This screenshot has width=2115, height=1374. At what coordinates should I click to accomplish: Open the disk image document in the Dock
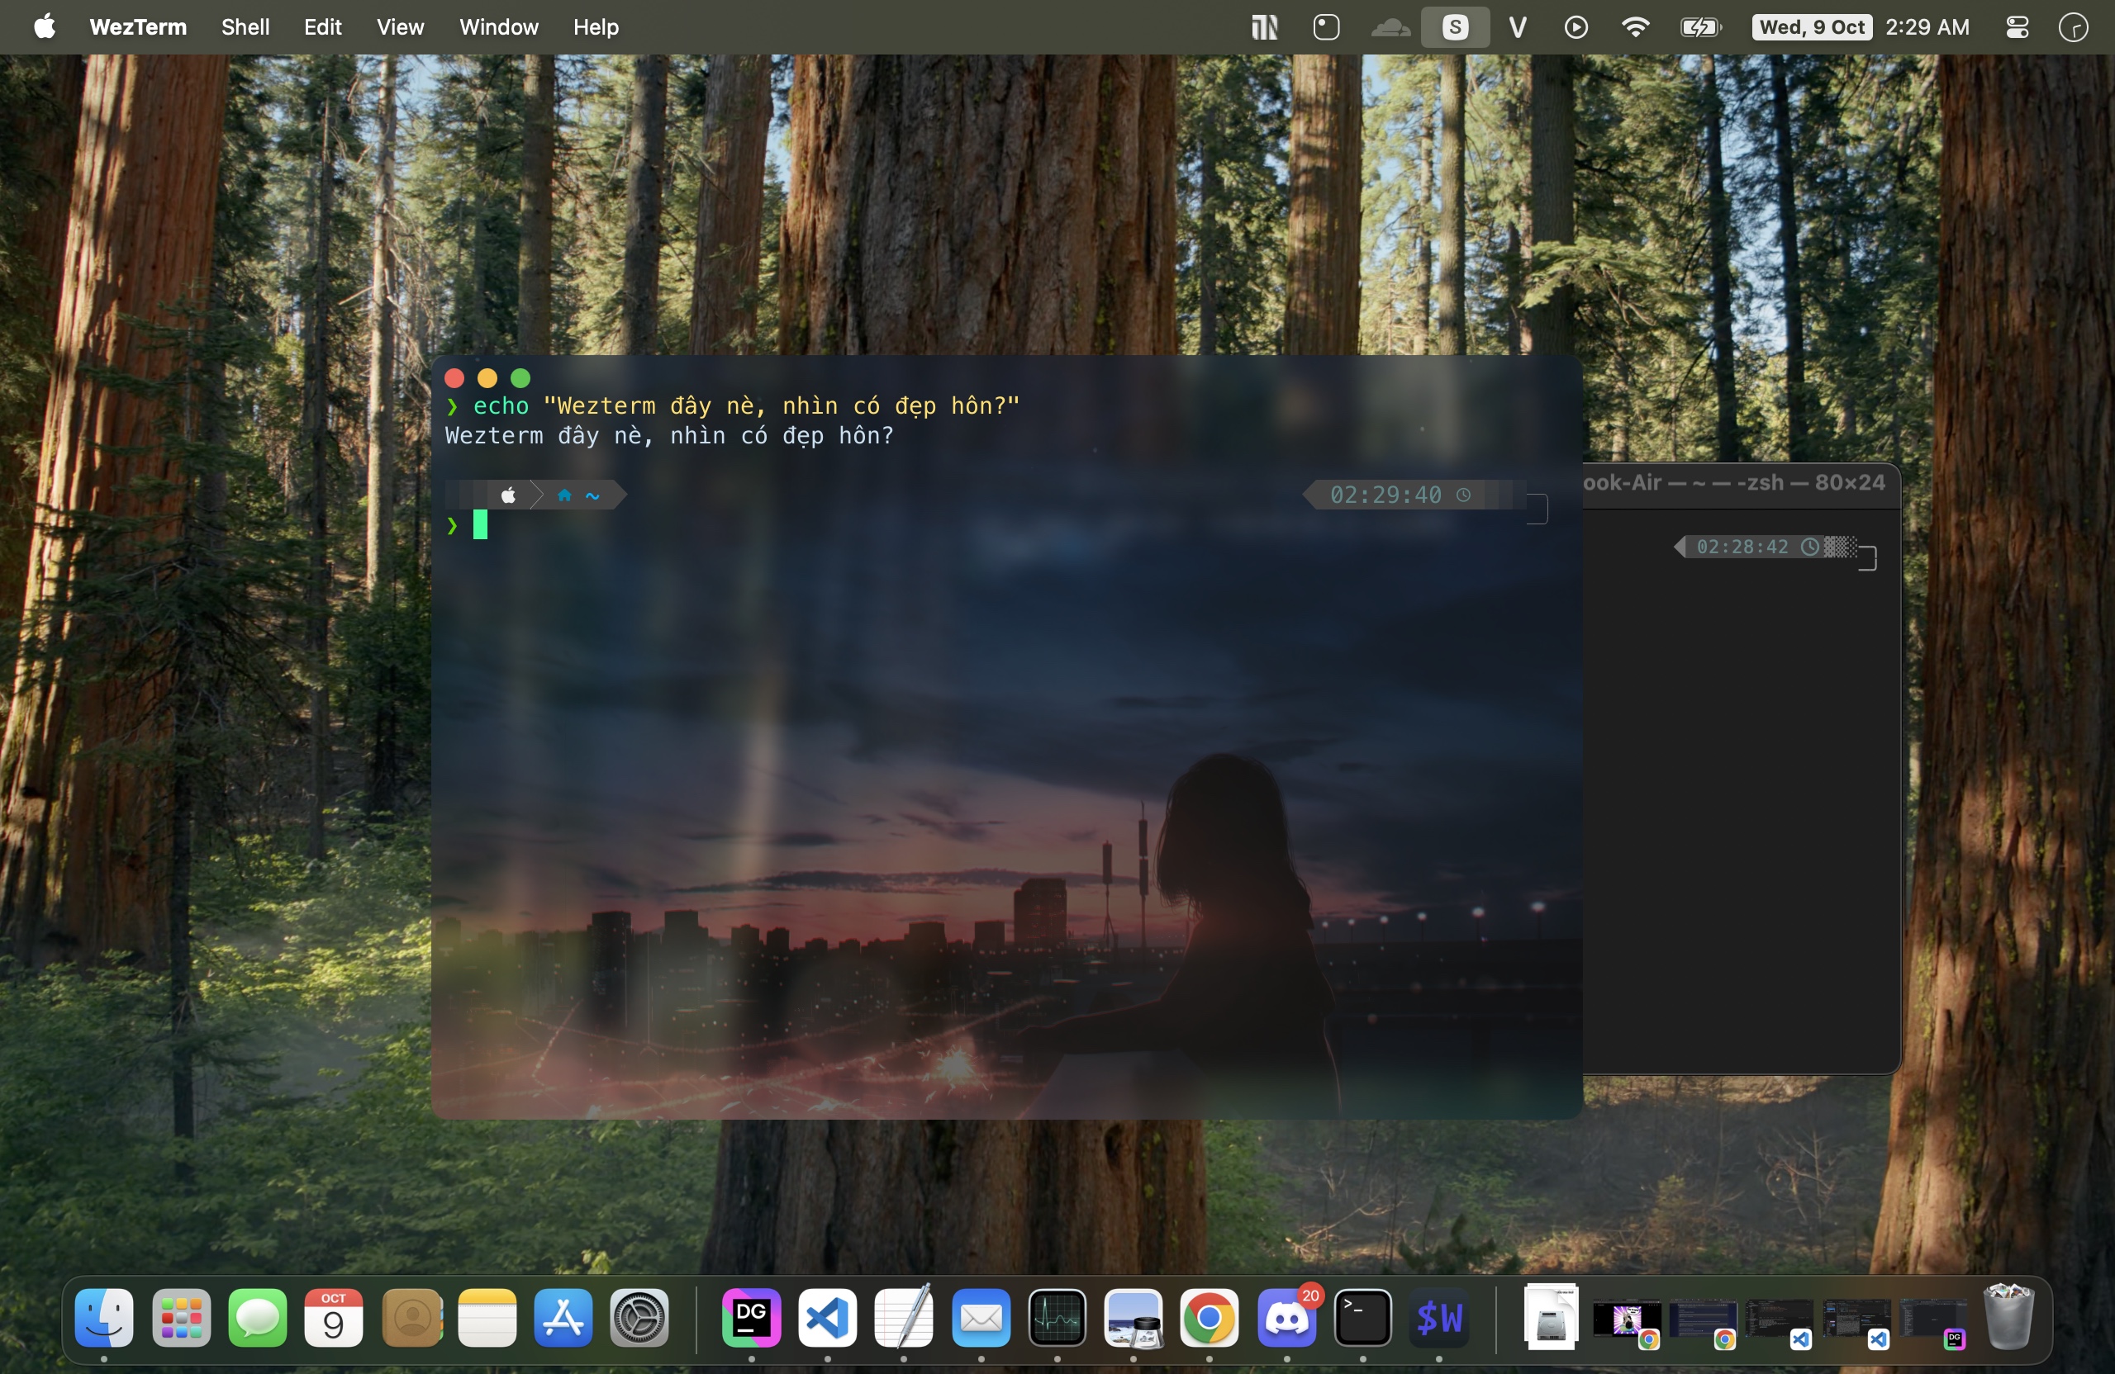[1551, 1316]
